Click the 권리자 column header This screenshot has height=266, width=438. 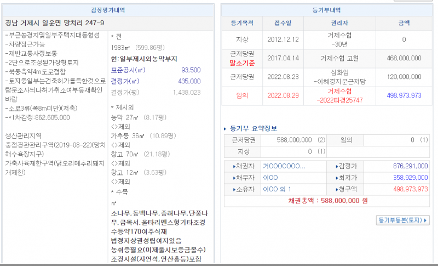click(x=341, y=23)
